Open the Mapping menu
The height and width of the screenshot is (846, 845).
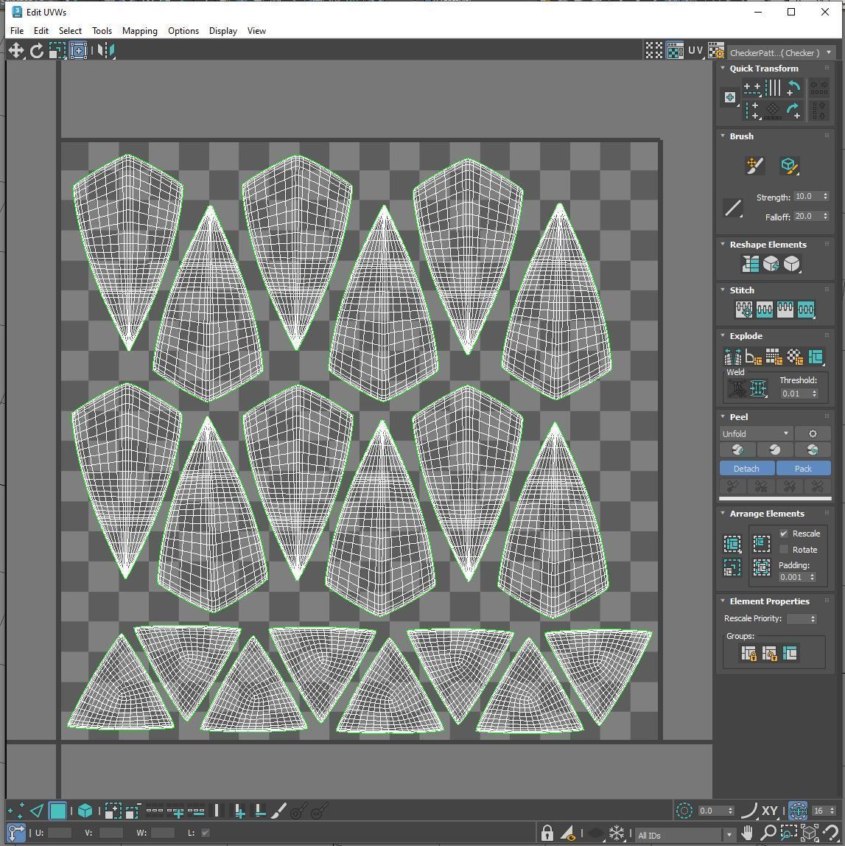click(x=139, y=31)
